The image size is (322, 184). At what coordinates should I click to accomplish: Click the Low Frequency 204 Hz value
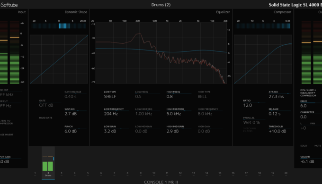pos(111,114)
